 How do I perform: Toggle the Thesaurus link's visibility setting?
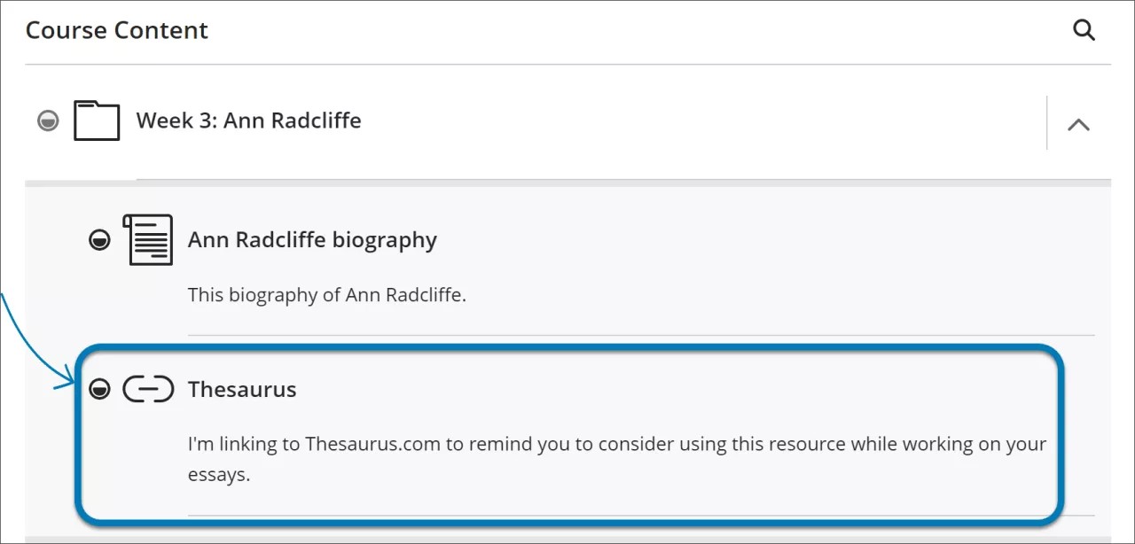click(x=98, y=388)
